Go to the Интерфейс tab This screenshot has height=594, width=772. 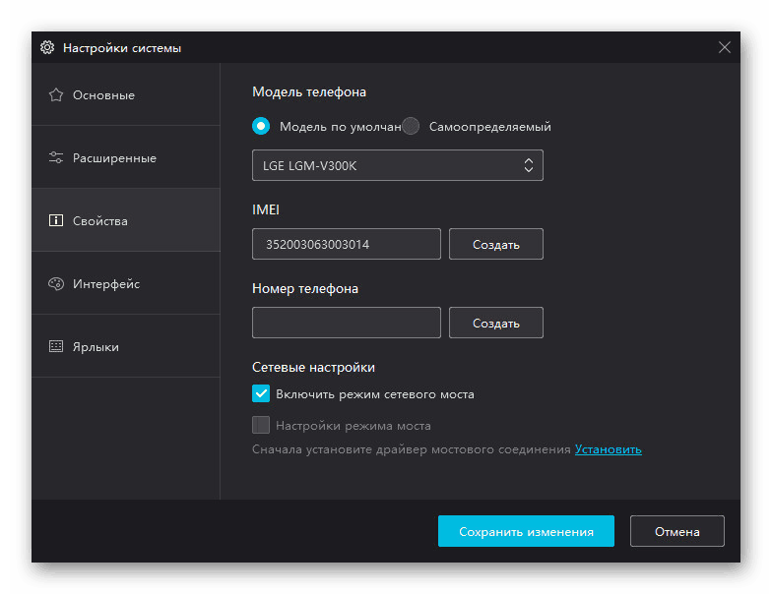point(126,283)
